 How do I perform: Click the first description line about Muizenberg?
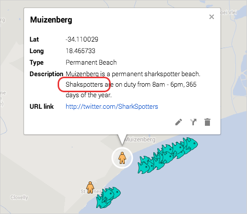tap(133, 74)
